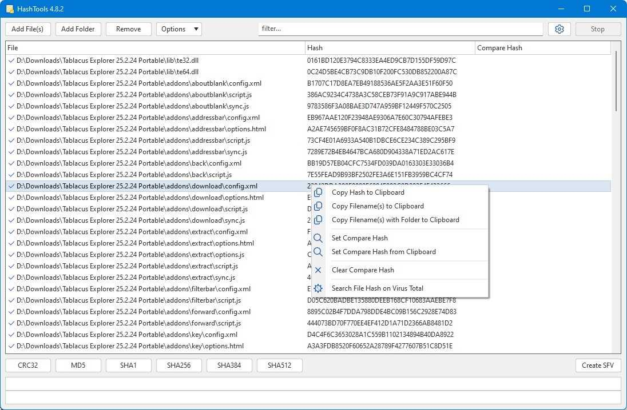Choose Set Compare Hash from Clipboard menu entry

(383, 252)
